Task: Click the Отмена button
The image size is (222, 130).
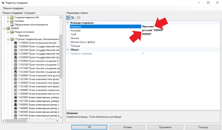Action: (127, 127)
